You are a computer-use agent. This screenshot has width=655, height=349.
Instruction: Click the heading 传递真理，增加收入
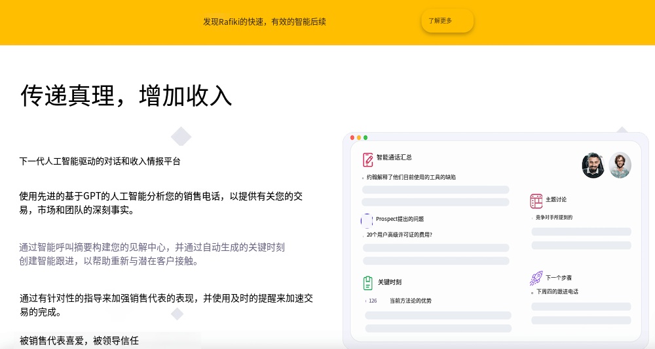click(126, 96)
